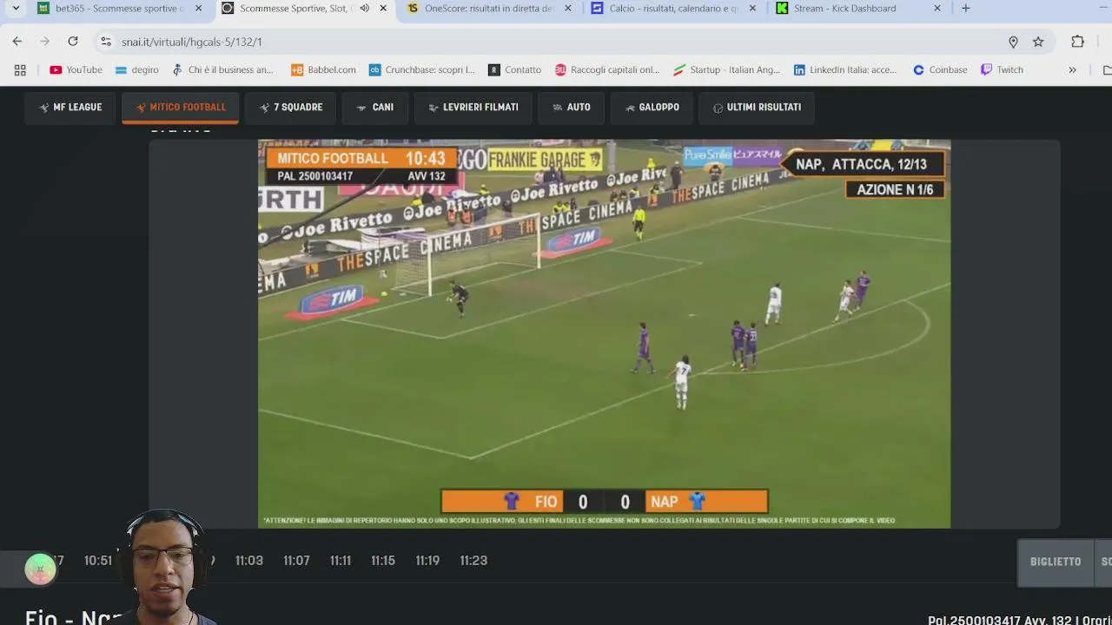The width and height of the screenshot is (1112, 625).
Task: Select the 11:19 event time
Action: pos(427,561)
